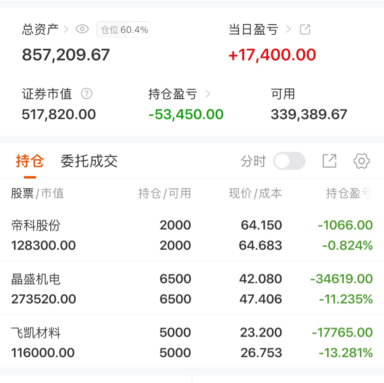Click the export icon beside 分时 toggle
This screenshot has height=383, width=384.
(x=330, y=161)
